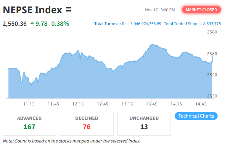Click the MARKET CLOSED status badge
The width and height of the screenshot is (225, 149).
[201, 10]
